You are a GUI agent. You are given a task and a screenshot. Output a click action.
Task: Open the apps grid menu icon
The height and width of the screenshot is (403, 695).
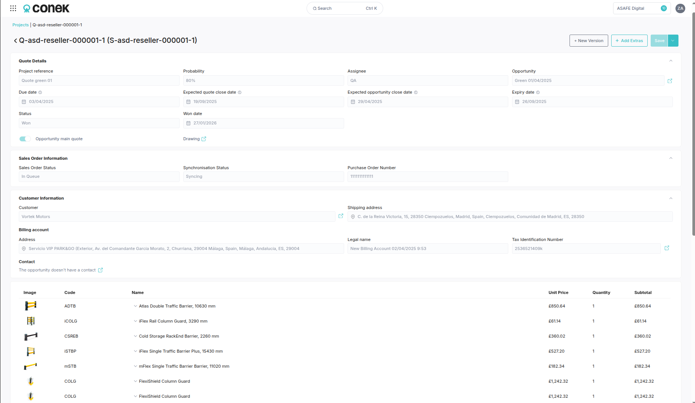coord(13,8)
